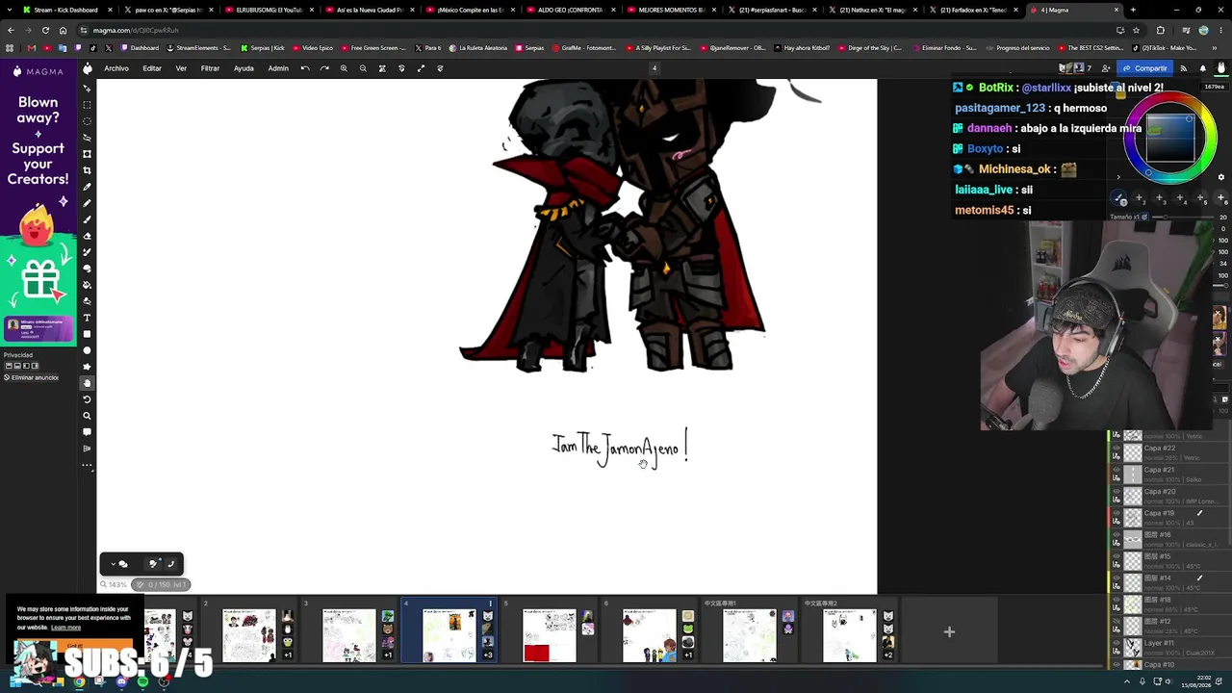This screenshot has width=1232, height=693.
Task: Open a new browser tab
Action: tap(1133, 10)
